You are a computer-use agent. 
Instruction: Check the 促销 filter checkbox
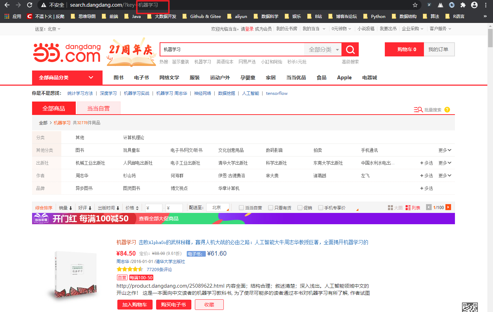pyautogui.click(x=300, y=208)
